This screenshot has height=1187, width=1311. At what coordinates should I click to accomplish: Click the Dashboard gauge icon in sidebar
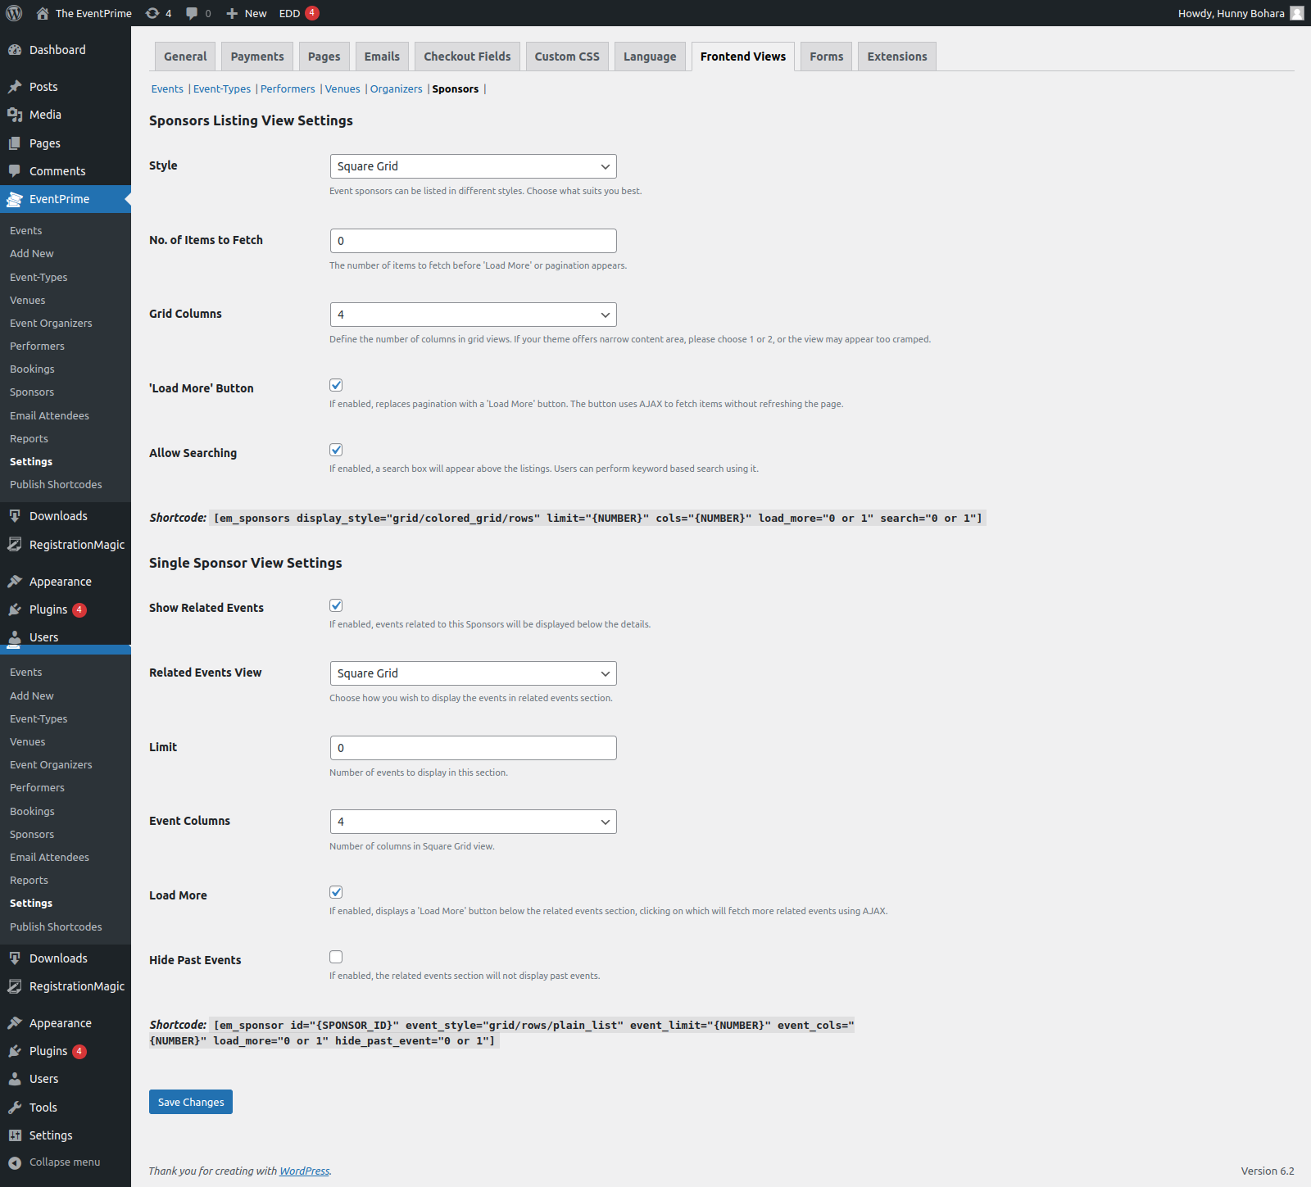tap(15, 50)
